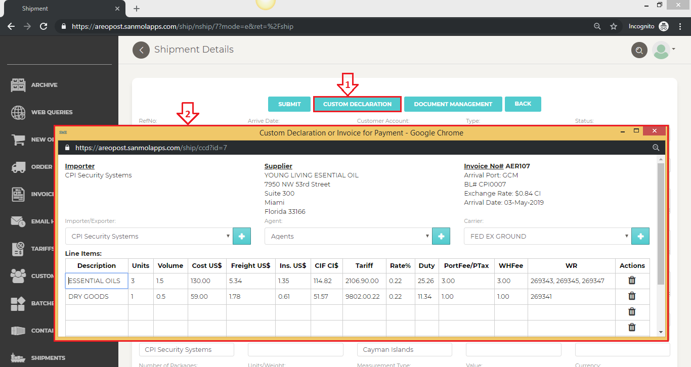Go back in browser history
The image size is (691, 367).
(x=12, y=26)
